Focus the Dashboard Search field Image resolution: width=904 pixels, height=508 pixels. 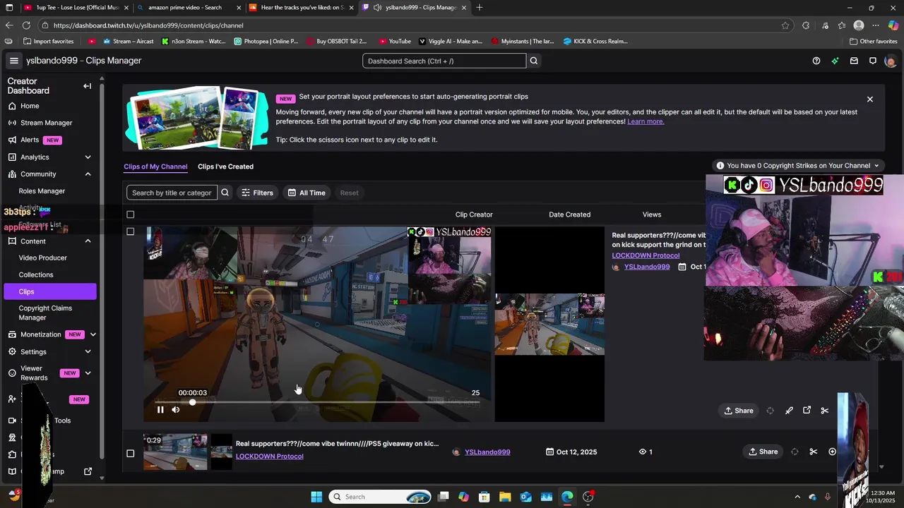[444, 61]
